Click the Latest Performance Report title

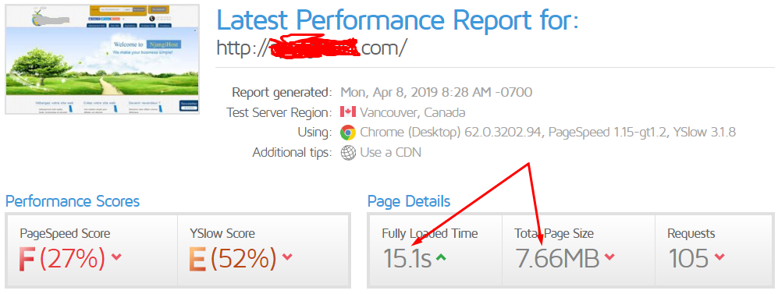coord(397,19)
